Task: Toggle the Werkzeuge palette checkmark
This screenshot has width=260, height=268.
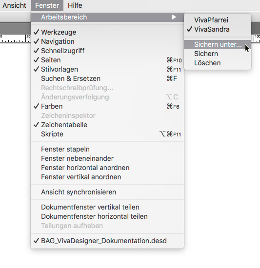Action: (107, 32)
